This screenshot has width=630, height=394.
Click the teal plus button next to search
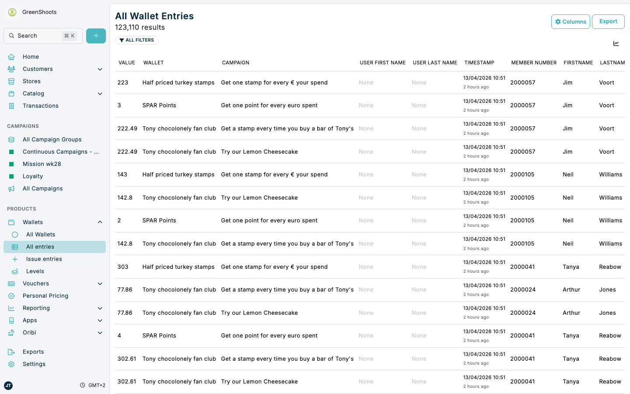[x=96, y=35]
